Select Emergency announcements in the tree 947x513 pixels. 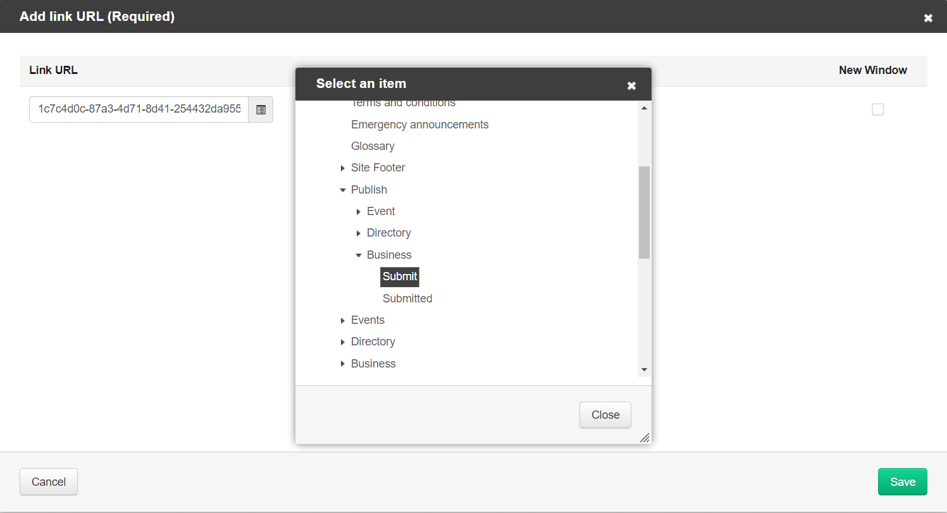pyautogui.click(x=419, y=124)
